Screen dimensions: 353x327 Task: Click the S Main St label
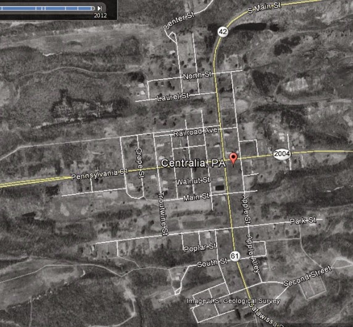click(x=264, y=7)
